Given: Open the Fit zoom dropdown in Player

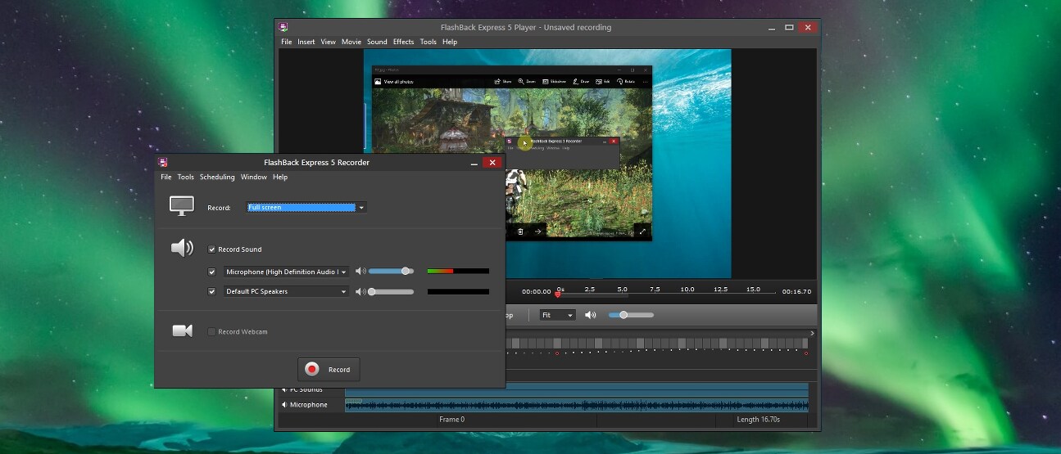Looking at the screenshot, I should (558, 315).
